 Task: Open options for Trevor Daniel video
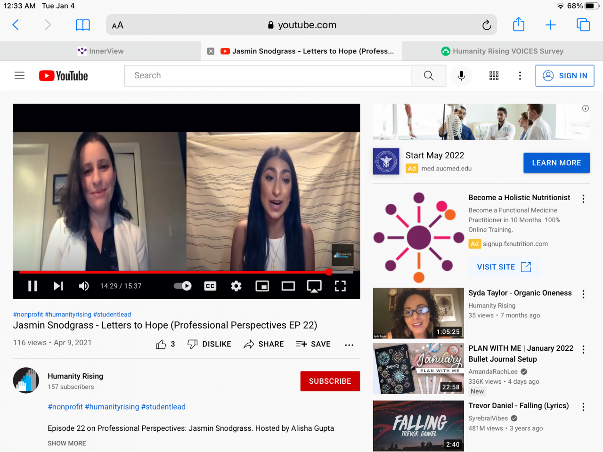click(583, 407)
